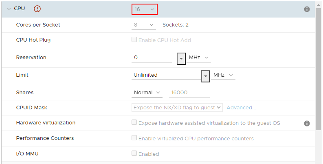Click the CPU warning alert icon
Image resolution: width=323 pixels, height=164 pixels.
point(37,9)
